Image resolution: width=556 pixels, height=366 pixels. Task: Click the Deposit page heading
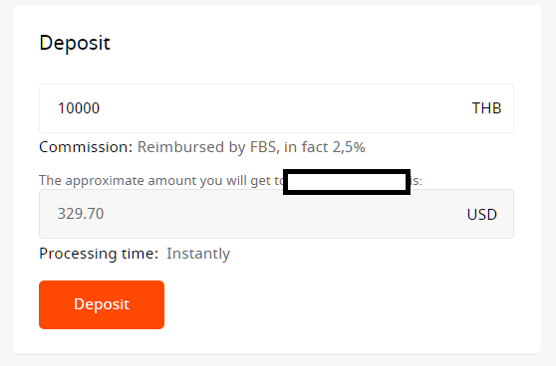pos(75,43)
